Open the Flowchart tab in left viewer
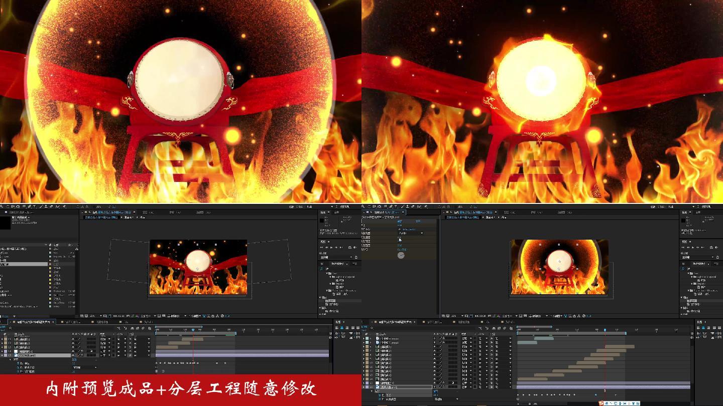 (203, 212)
